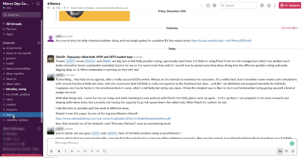Open the KellySimulationsNew.pdf link

(113, 118)
